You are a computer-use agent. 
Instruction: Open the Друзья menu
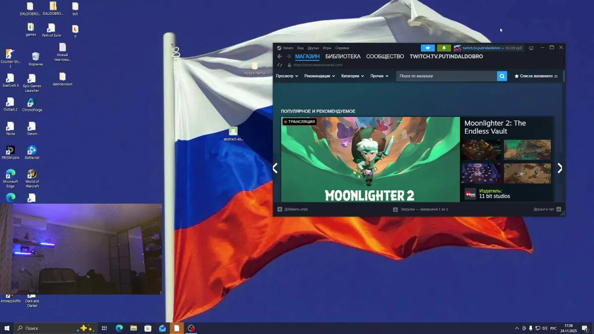313,48
